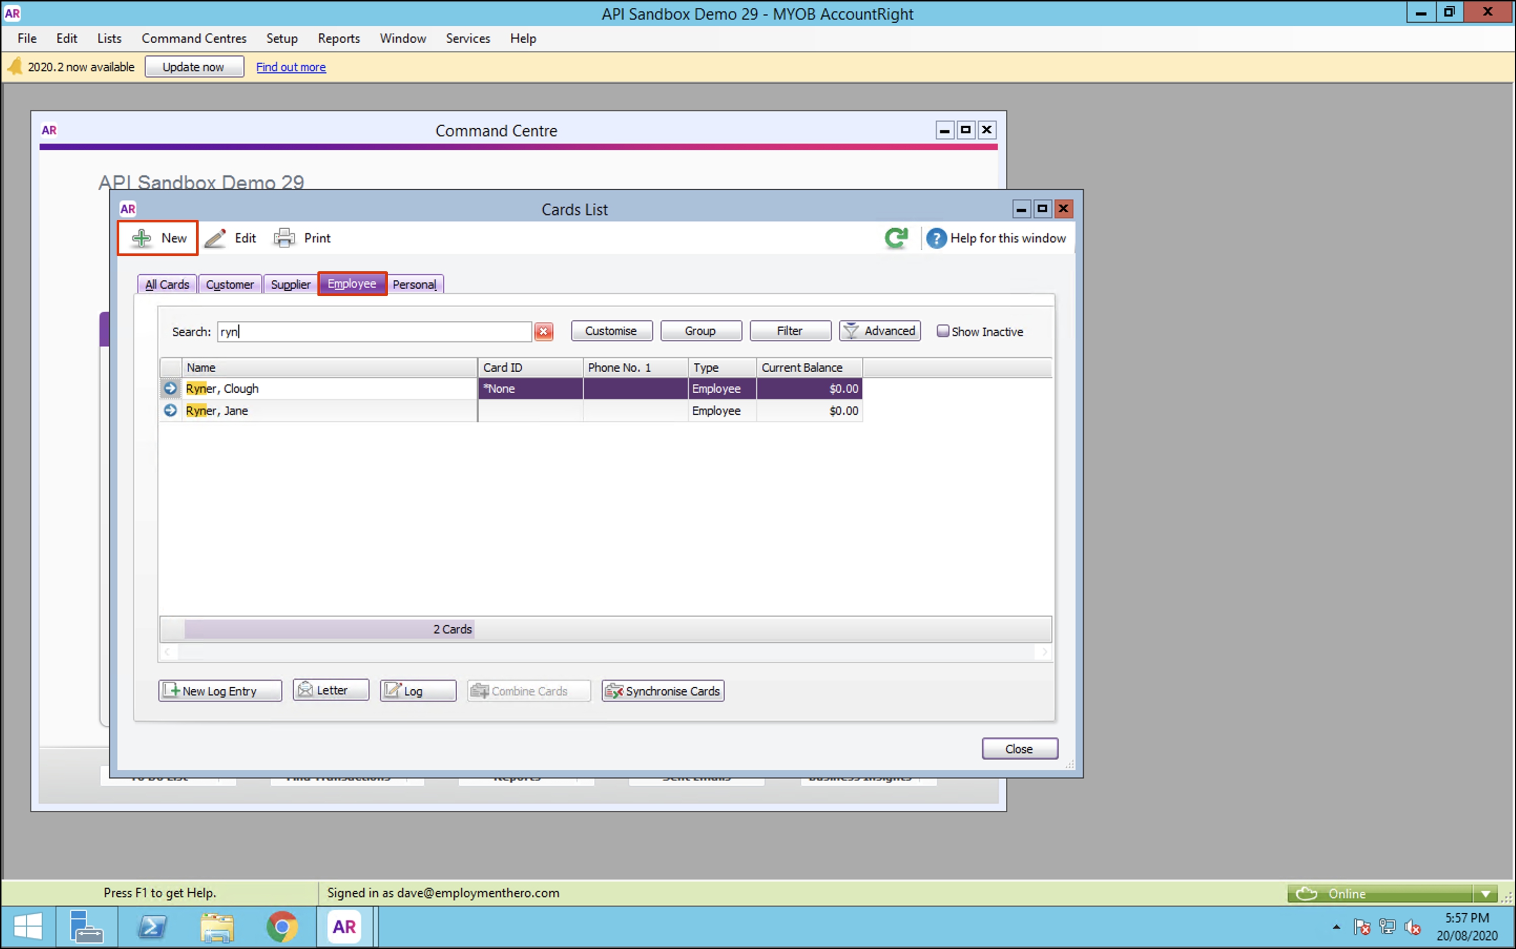Click the green plus New card icon

point(142,238)
